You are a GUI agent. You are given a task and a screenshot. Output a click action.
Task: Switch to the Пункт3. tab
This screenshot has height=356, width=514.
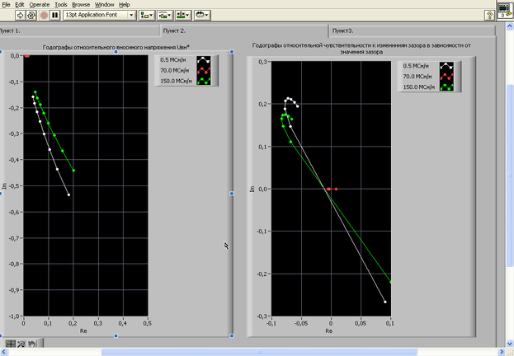(x=412, y=30)
